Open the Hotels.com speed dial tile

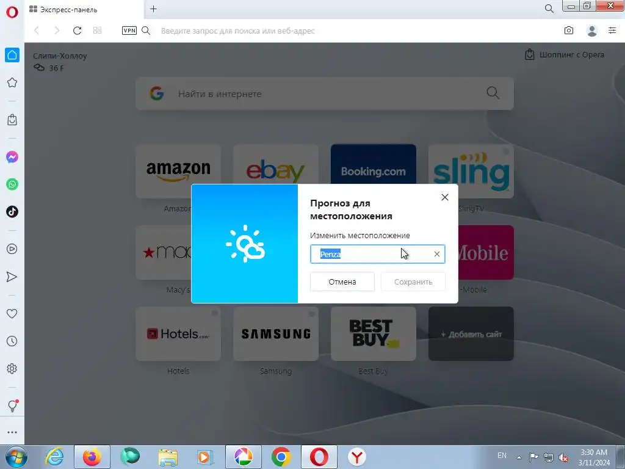(178, 334)
